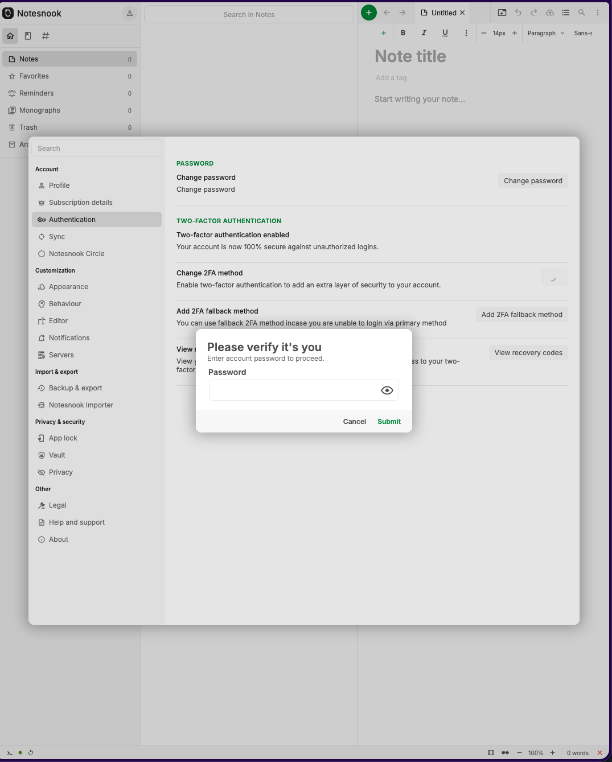Open Notesnook Importer section
The height and width of the screenshot is (762, 612).
tap(97, 405)
